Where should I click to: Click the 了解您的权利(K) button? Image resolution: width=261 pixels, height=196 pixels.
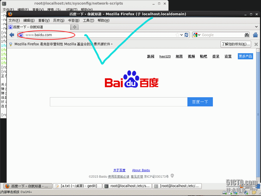pos(236,44)
